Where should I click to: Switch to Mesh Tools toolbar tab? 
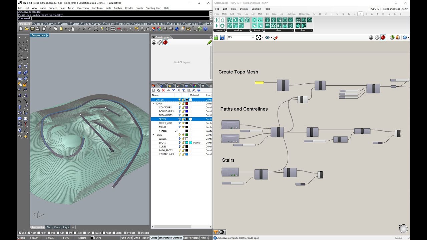(x=191, y=24)
